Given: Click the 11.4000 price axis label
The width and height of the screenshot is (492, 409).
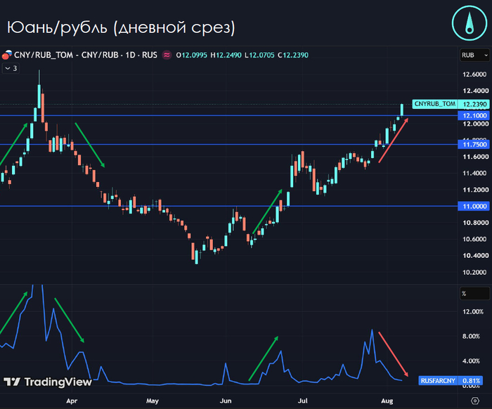Looking at the screenshot, I should [474, 173].
